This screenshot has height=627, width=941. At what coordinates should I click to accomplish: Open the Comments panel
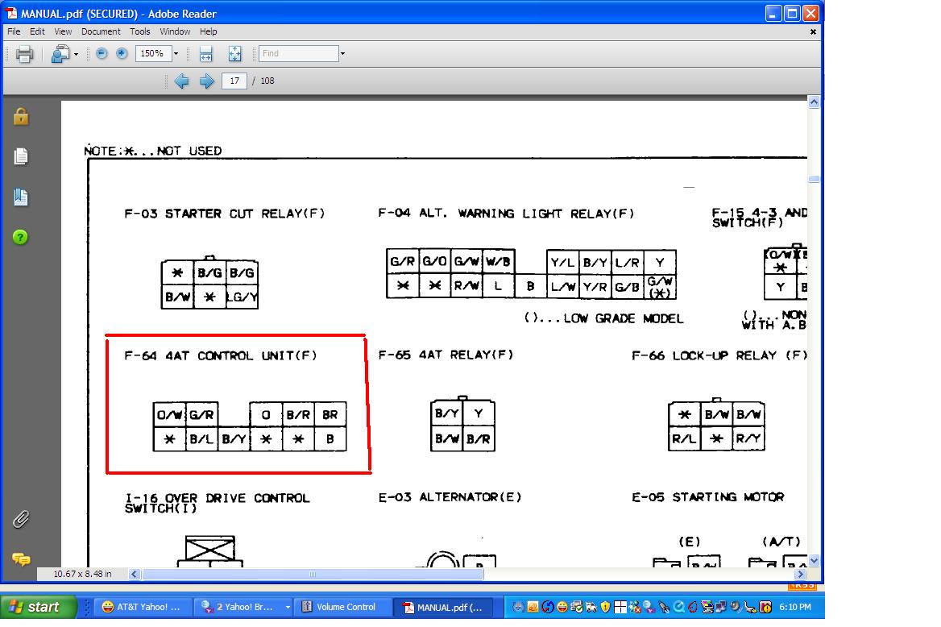point(21,558)
